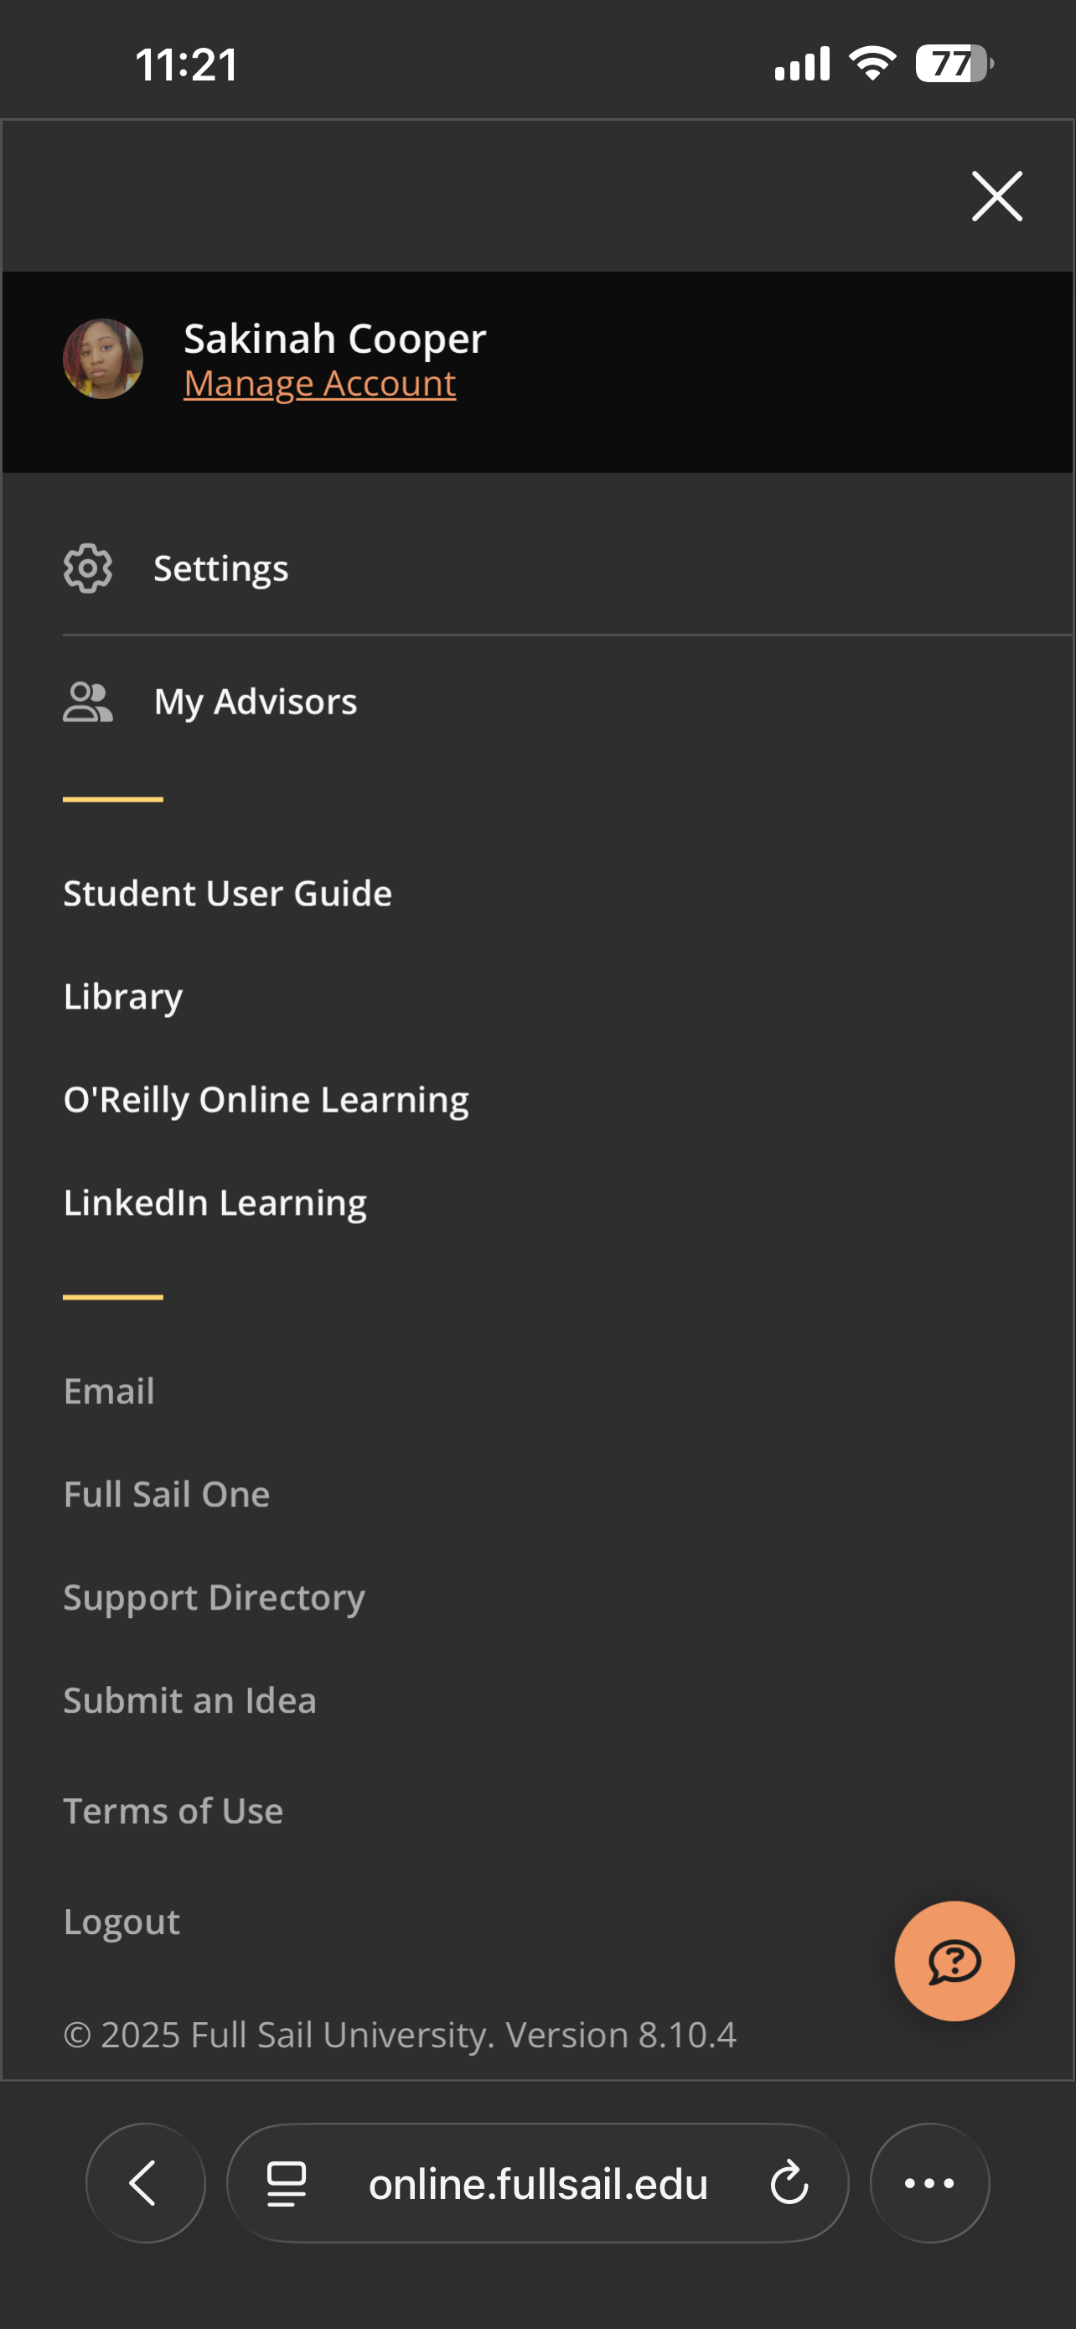Tap Sakinah Cooper's profile photo

tap(103, 359)
